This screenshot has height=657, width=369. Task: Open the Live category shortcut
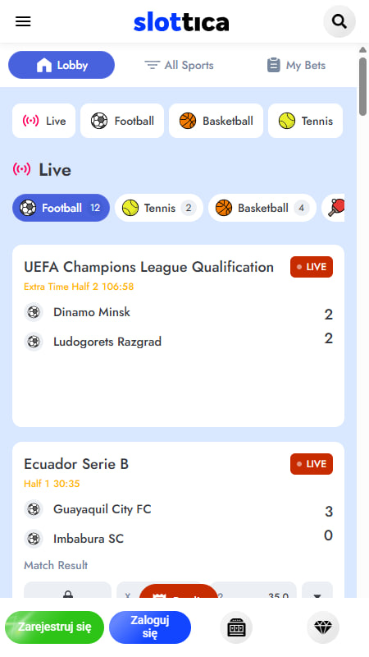point(44,121)
